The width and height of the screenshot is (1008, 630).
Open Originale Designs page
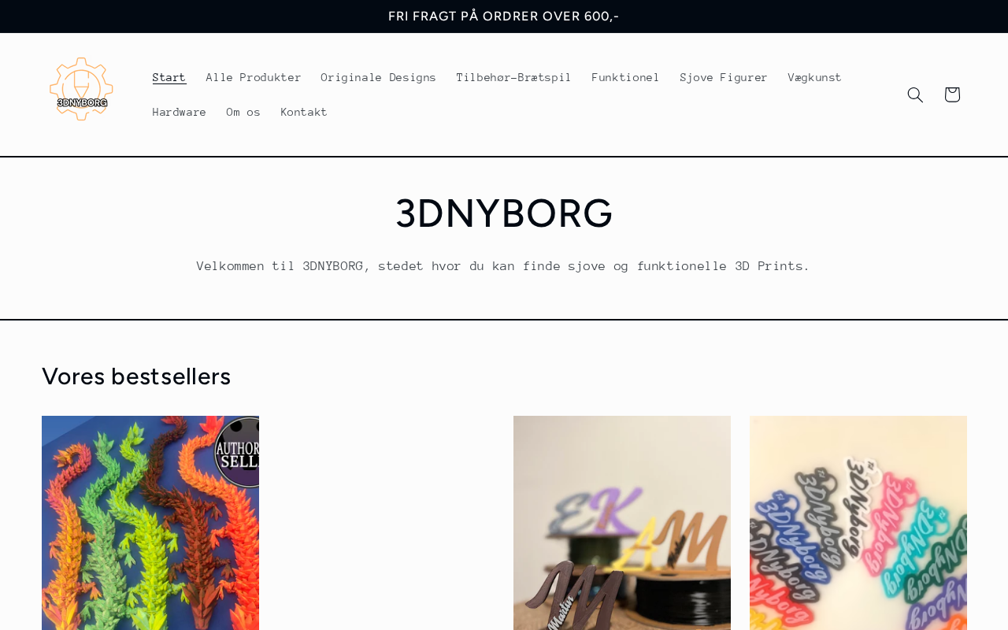(x=379, y=77)
